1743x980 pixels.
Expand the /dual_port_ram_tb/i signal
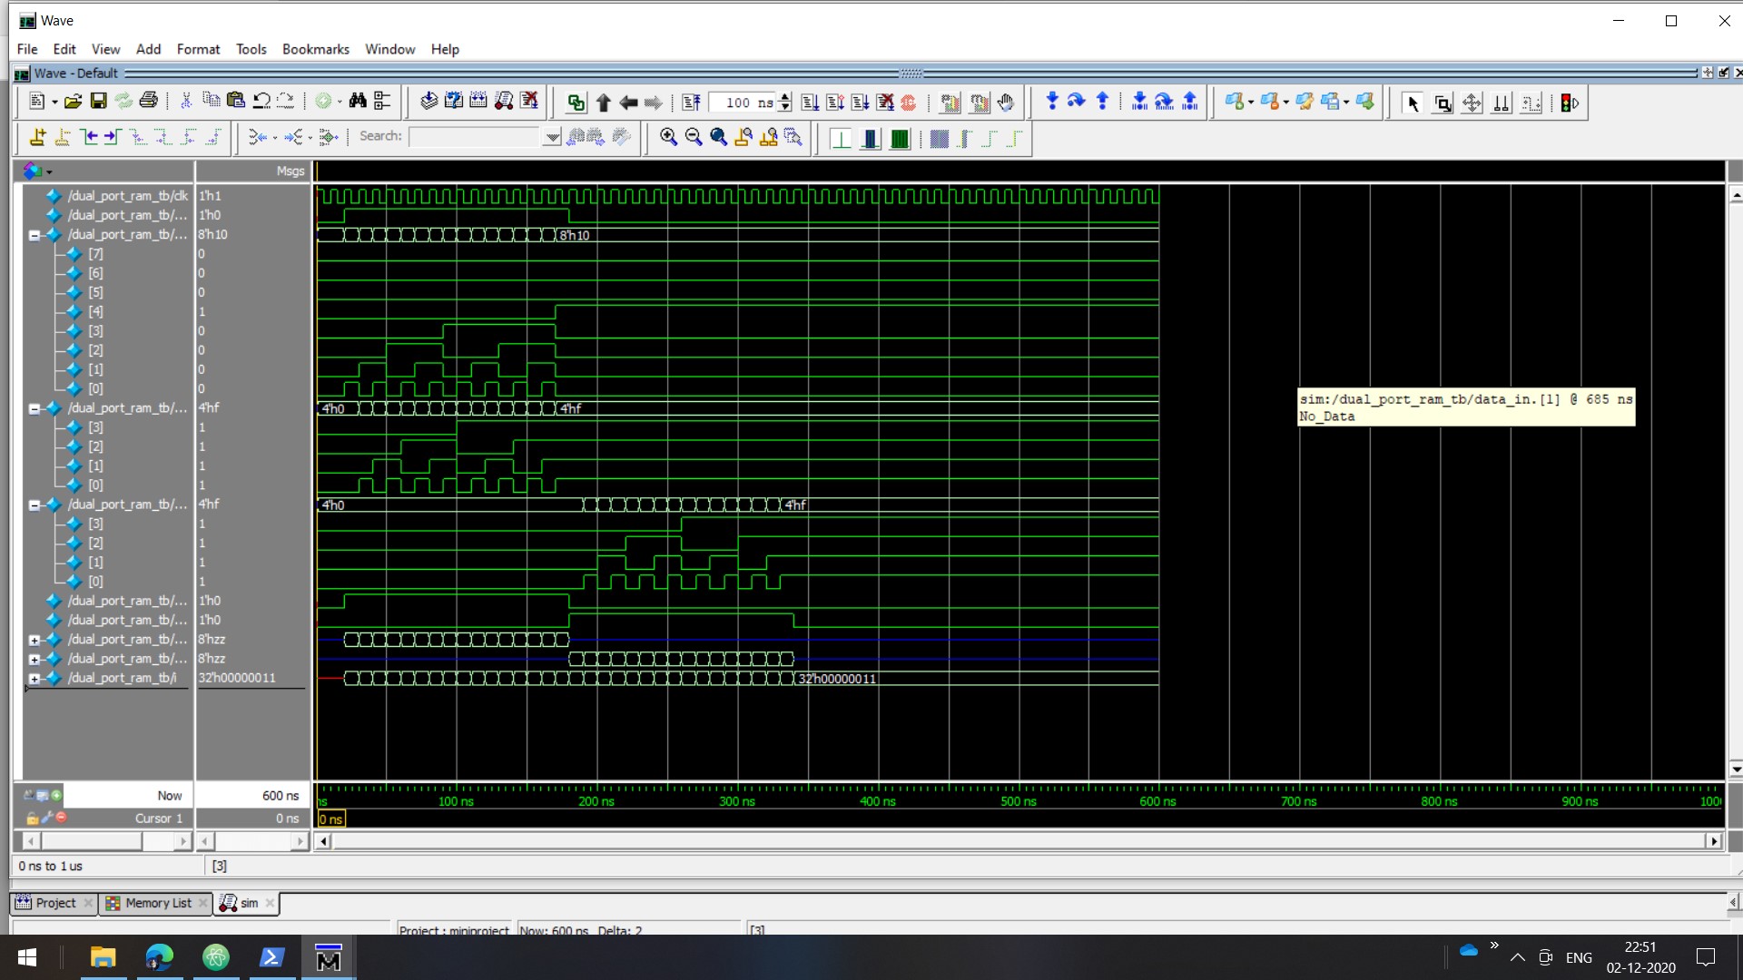point(34,679)
